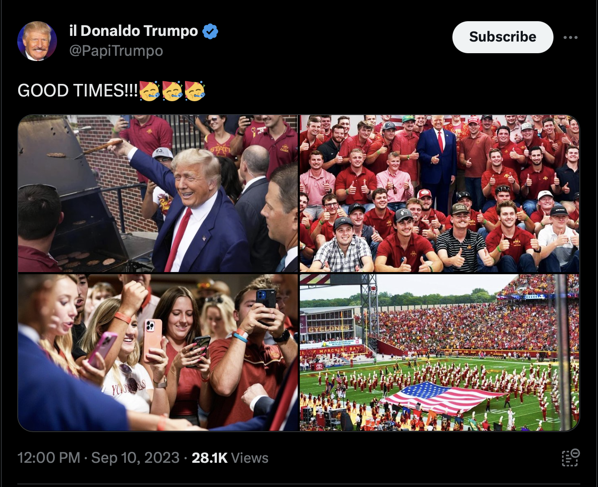
Task: Open the il Donaldo Trumpo display name
Action: tap(134, 31)
